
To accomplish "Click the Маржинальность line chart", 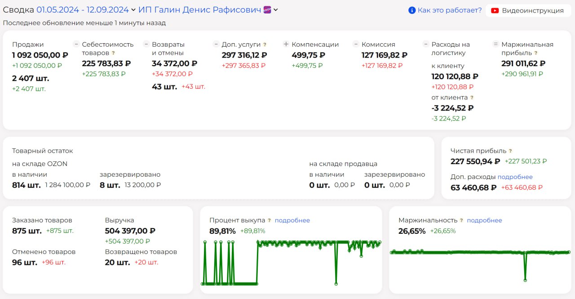I will click(x=480, y=265).
